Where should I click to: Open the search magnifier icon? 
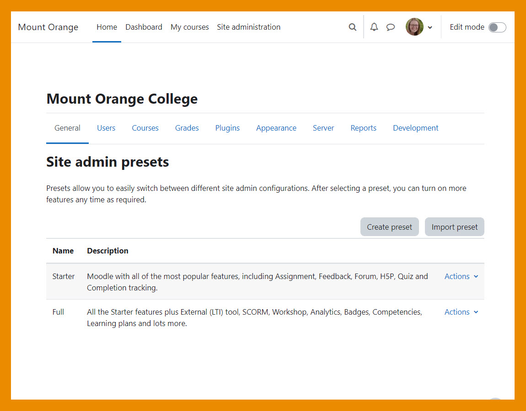(352, 27)
